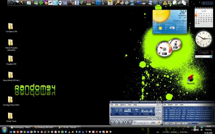The image size is (215, 134).
Task: Open Playlist menu in playlist editor
Action: [x=170, y=104]
